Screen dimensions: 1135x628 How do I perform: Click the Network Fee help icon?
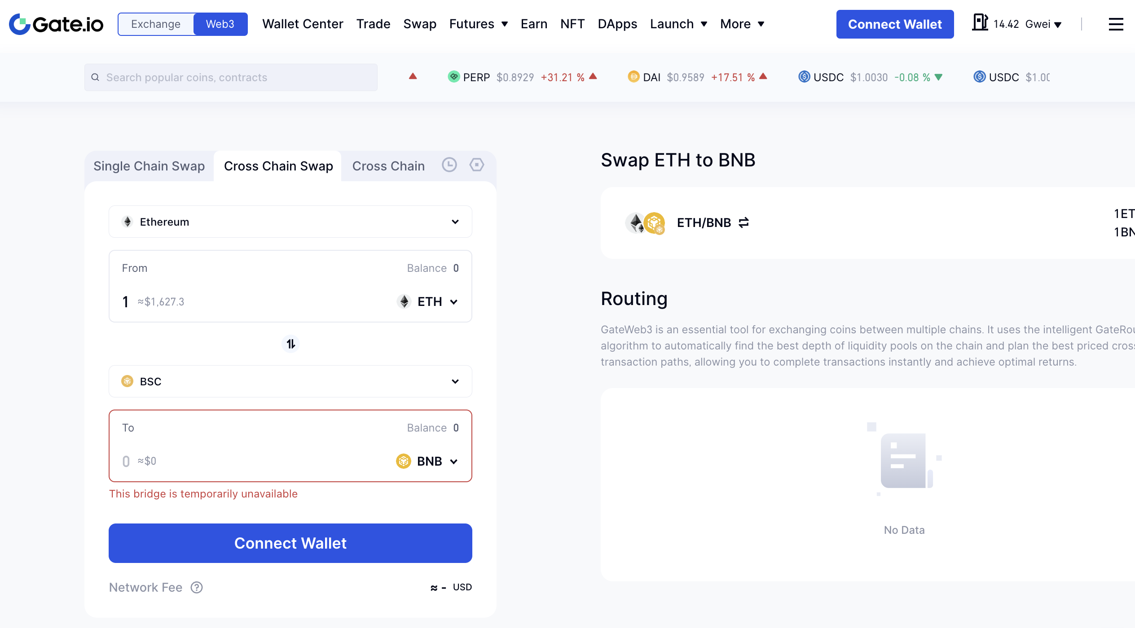click(x=197, y=588)
